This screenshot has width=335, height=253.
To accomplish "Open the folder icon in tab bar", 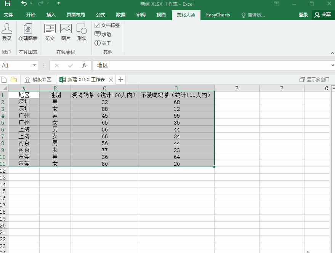I will coord(14,80).
